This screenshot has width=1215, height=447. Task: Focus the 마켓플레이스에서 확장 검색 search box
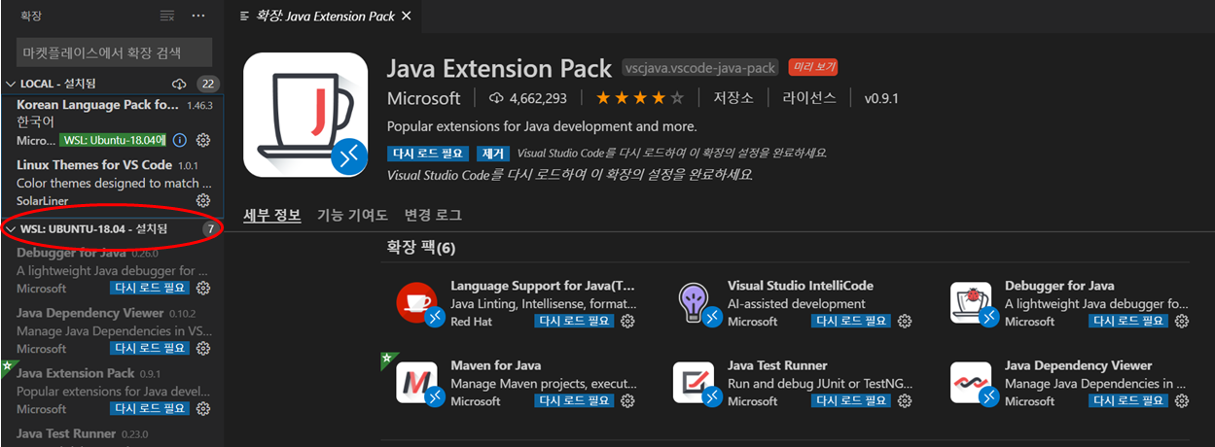115,52
